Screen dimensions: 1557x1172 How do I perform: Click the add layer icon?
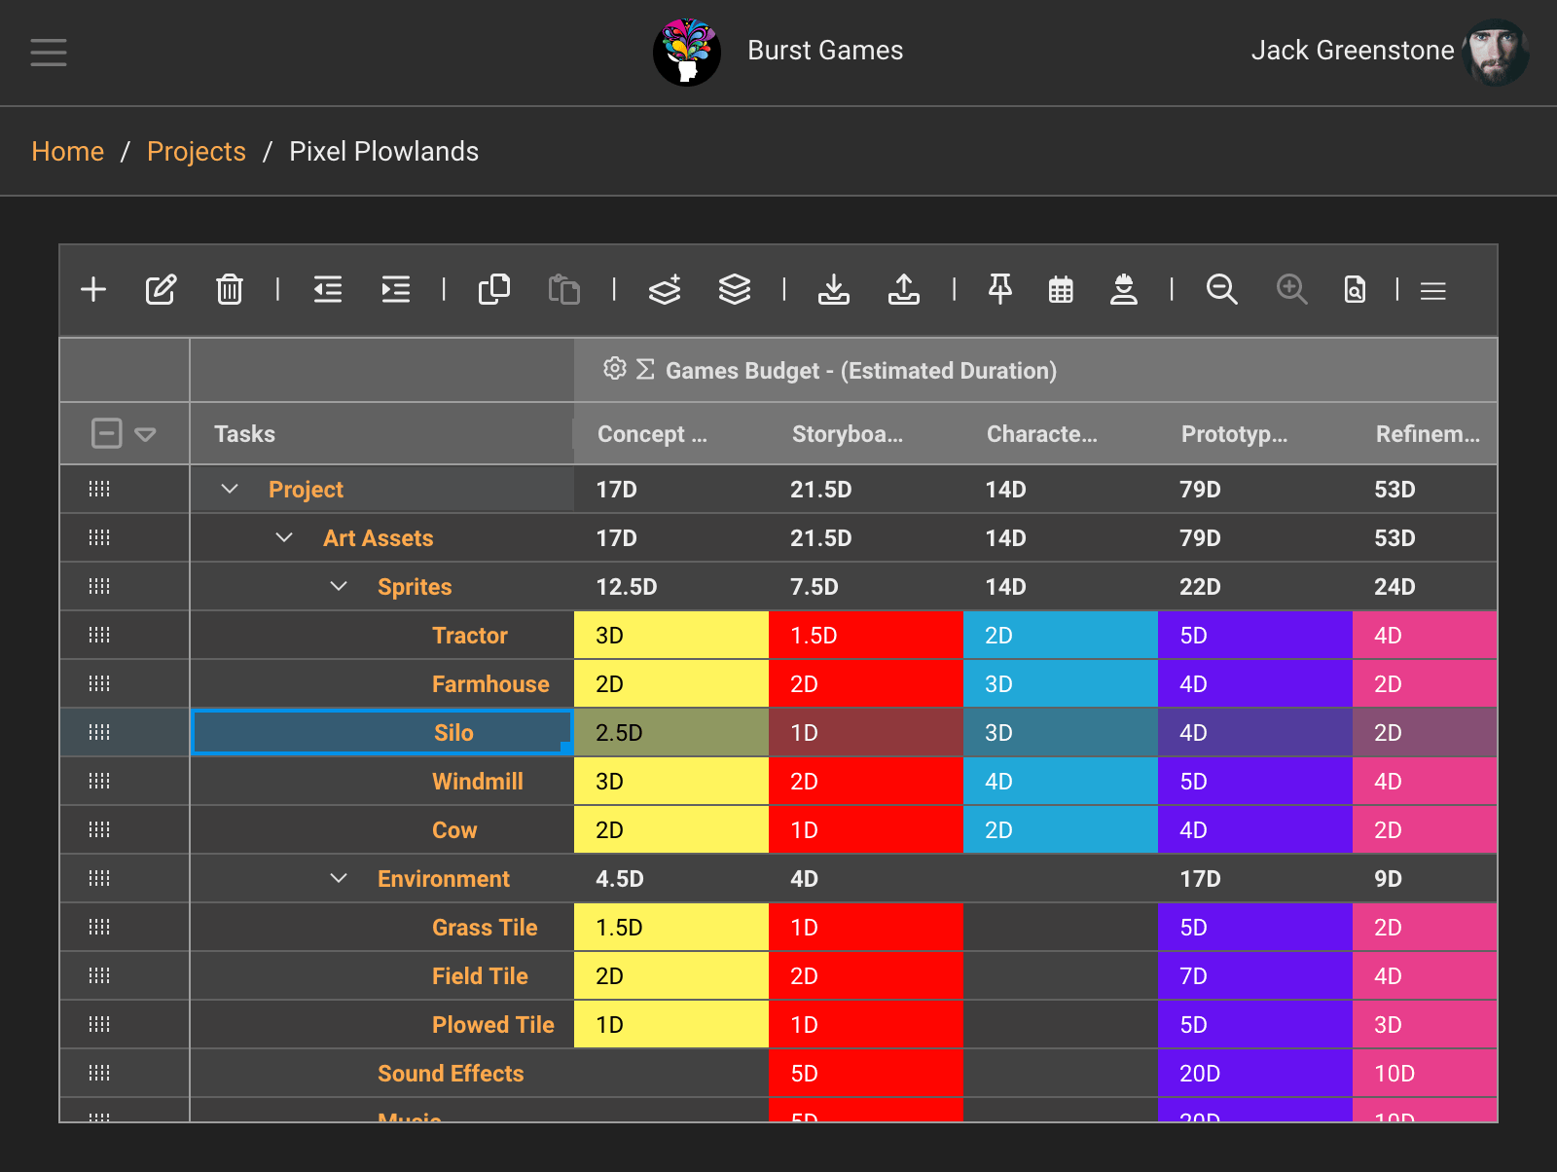(665, 289)
